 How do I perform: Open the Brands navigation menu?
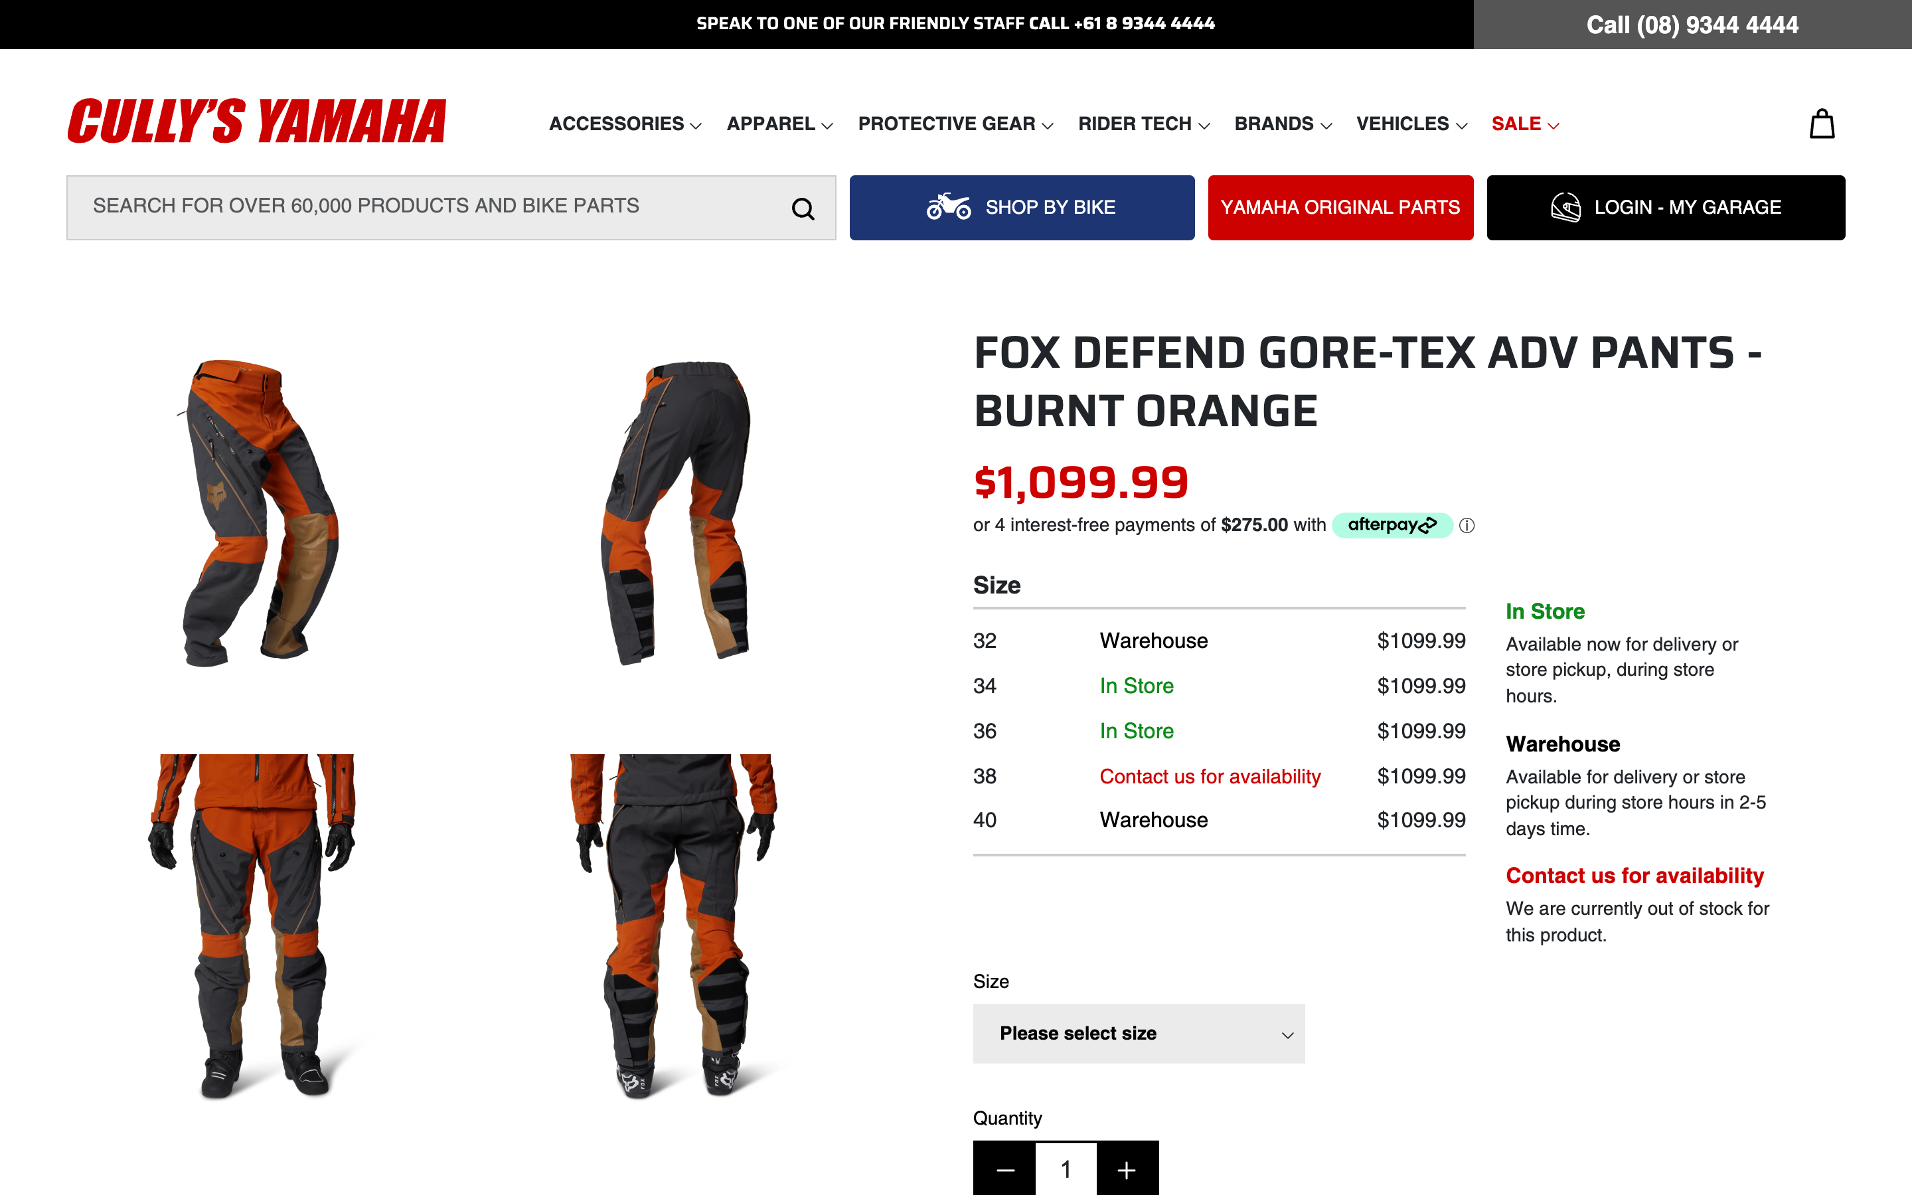pyautogui.click(x=1283, y=124)
